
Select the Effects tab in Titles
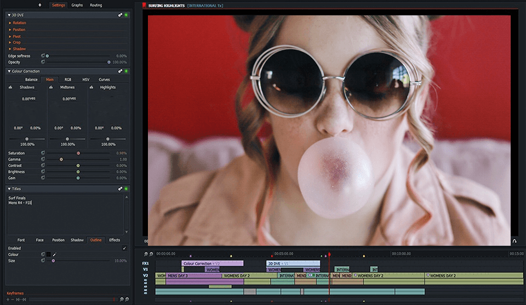coord(115,240)
